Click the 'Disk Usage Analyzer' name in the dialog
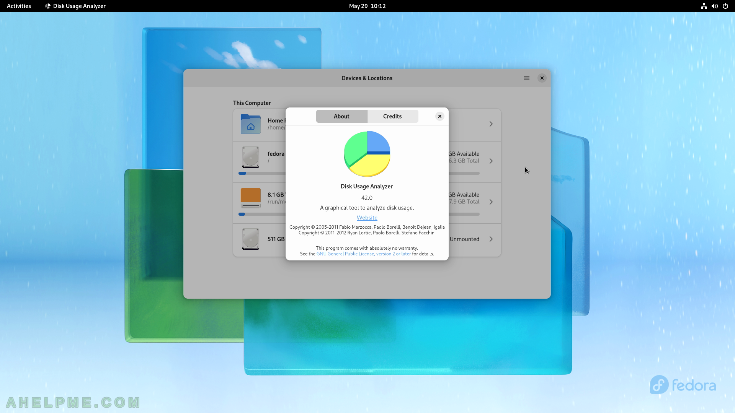The width and height of the screenshot is (735, 413). point(367,186)
